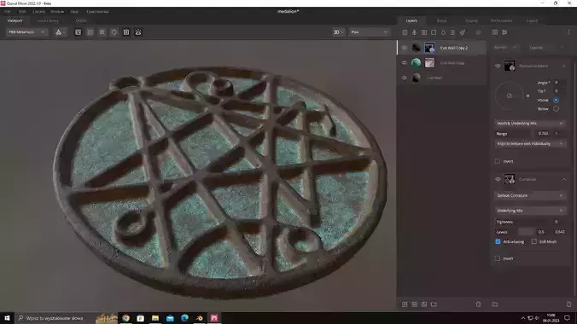
Task: Open the Window menu
Action: (x=57, y=12)
